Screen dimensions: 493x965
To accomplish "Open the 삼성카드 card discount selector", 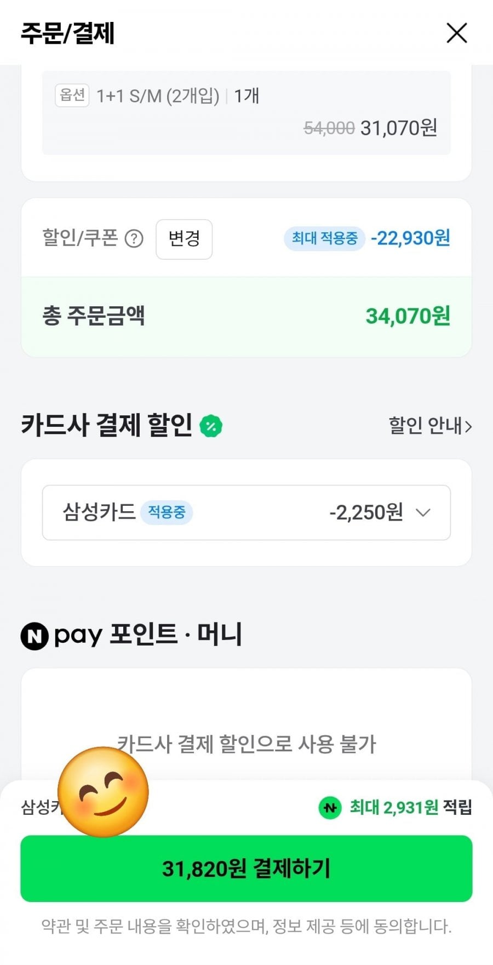I will (246, 512).
